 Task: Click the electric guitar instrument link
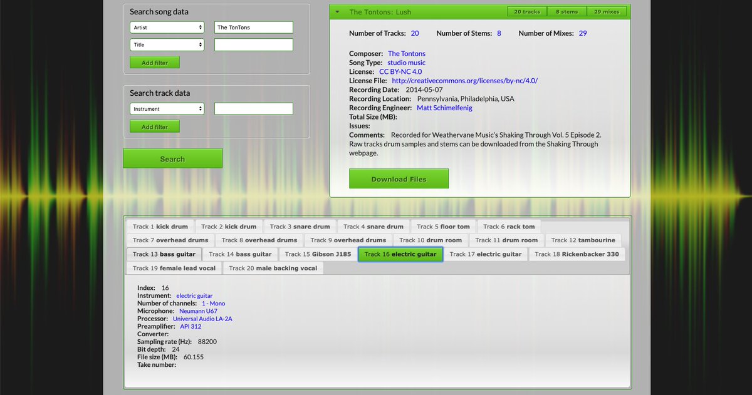click(x=194, y=295)
